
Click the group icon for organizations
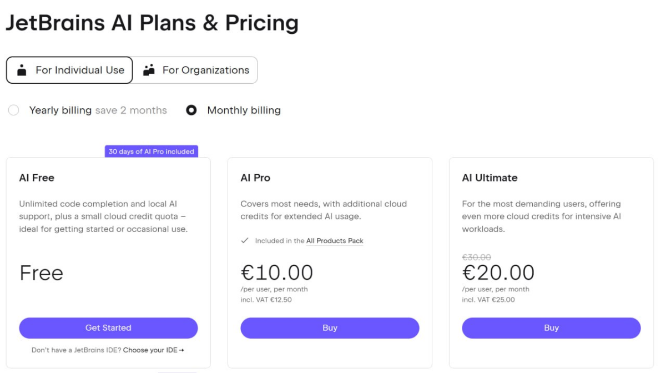(x=149, y=70)
